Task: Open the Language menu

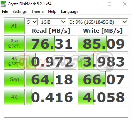Action: (70, 12)
